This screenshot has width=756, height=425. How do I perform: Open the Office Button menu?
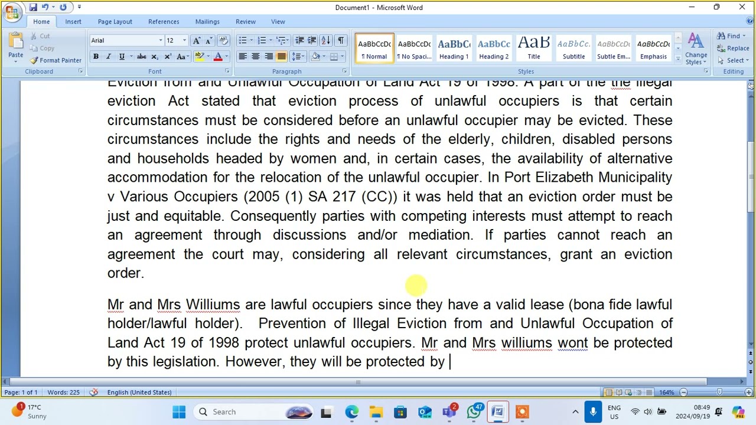pos(12,11)
